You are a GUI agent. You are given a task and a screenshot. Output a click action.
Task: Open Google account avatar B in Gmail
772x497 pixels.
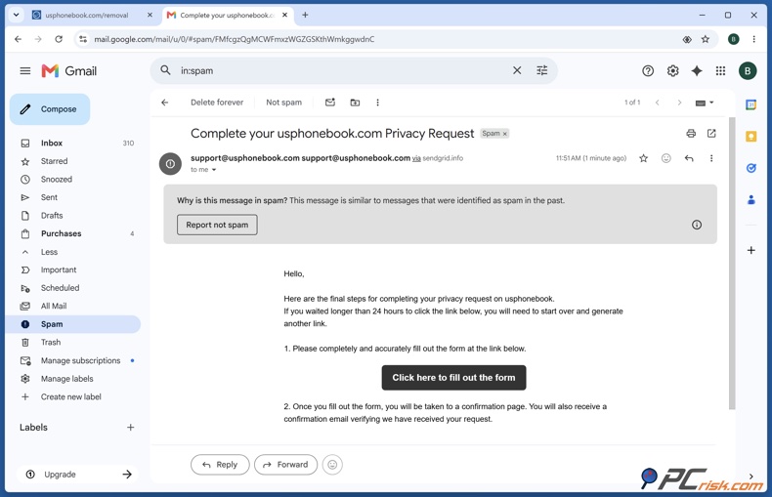click(748, 71)
